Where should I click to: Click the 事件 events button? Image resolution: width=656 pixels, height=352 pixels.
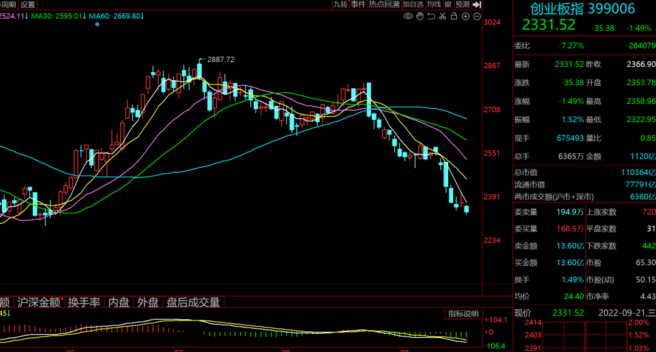[x=358, y=4]
